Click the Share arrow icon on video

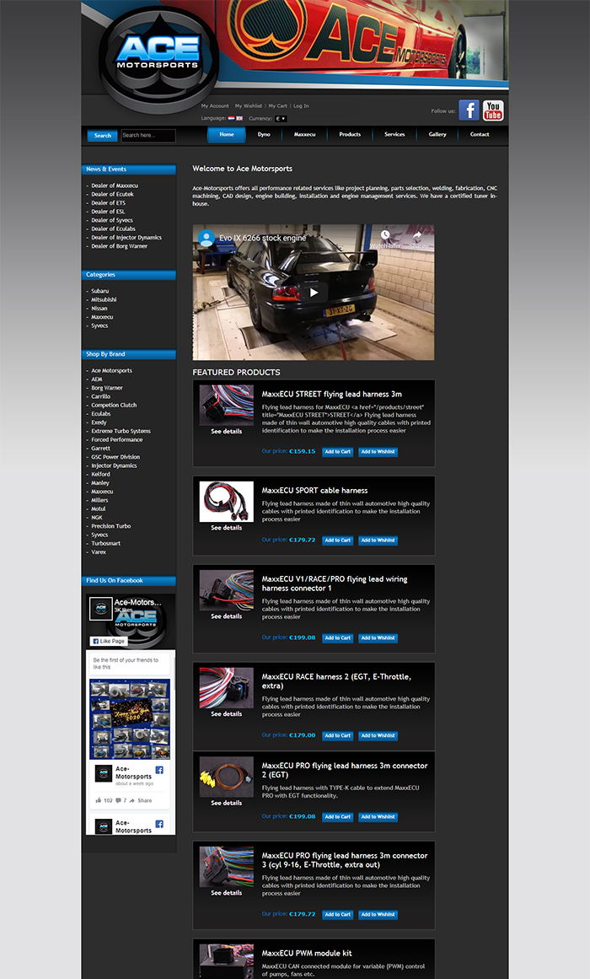(x=417, y=235)
